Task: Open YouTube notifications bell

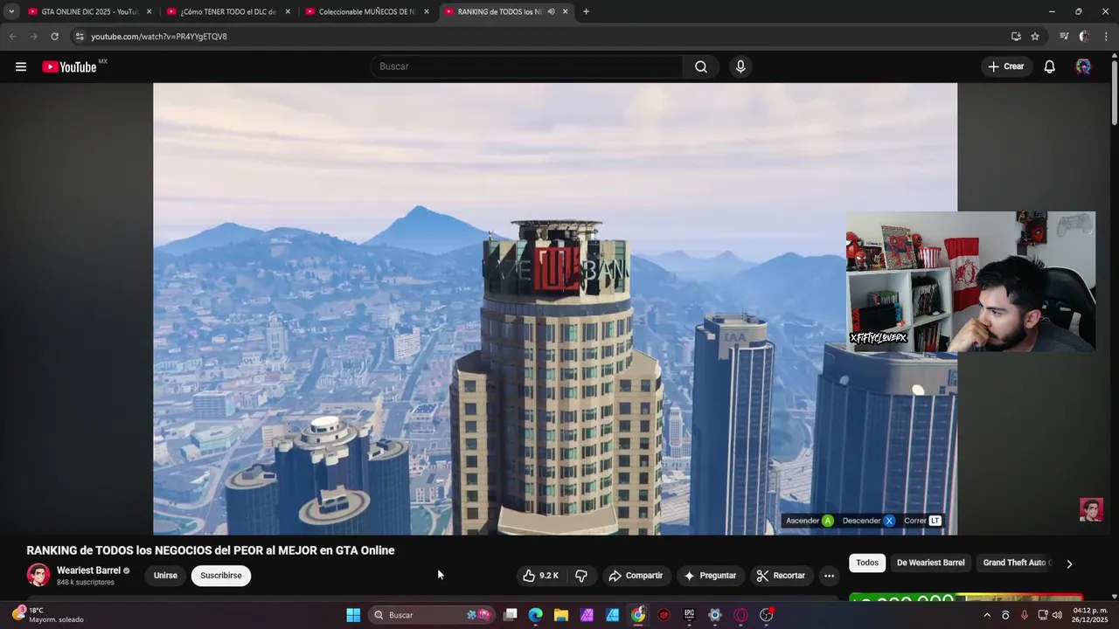Action: point(1049,66)
